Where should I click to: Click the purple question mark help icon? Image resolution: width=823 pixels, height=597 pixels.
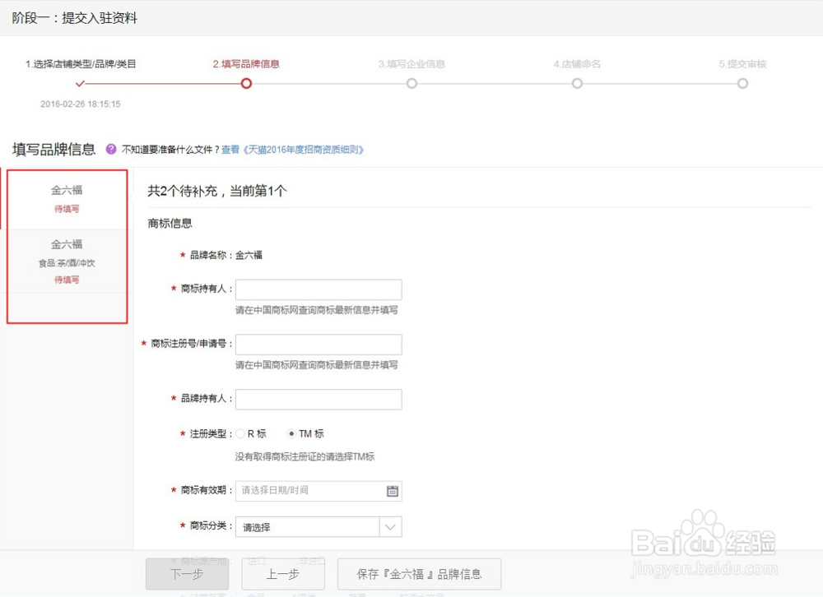pos(111,150)
